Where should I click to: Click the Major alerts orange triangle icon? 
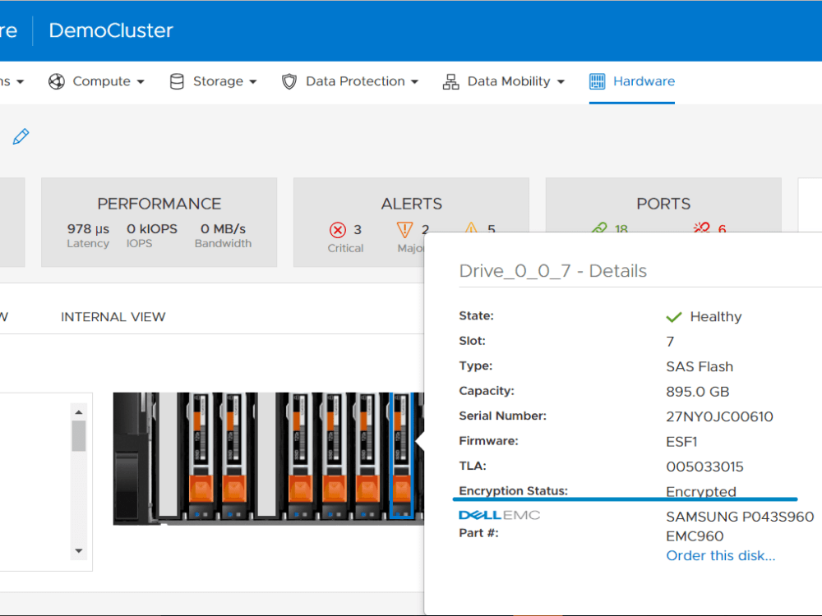coord(404,229)
